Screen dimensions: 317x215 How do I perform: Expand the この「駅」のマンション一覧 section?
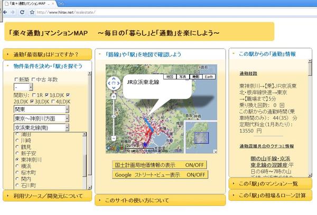click(270, 183)
